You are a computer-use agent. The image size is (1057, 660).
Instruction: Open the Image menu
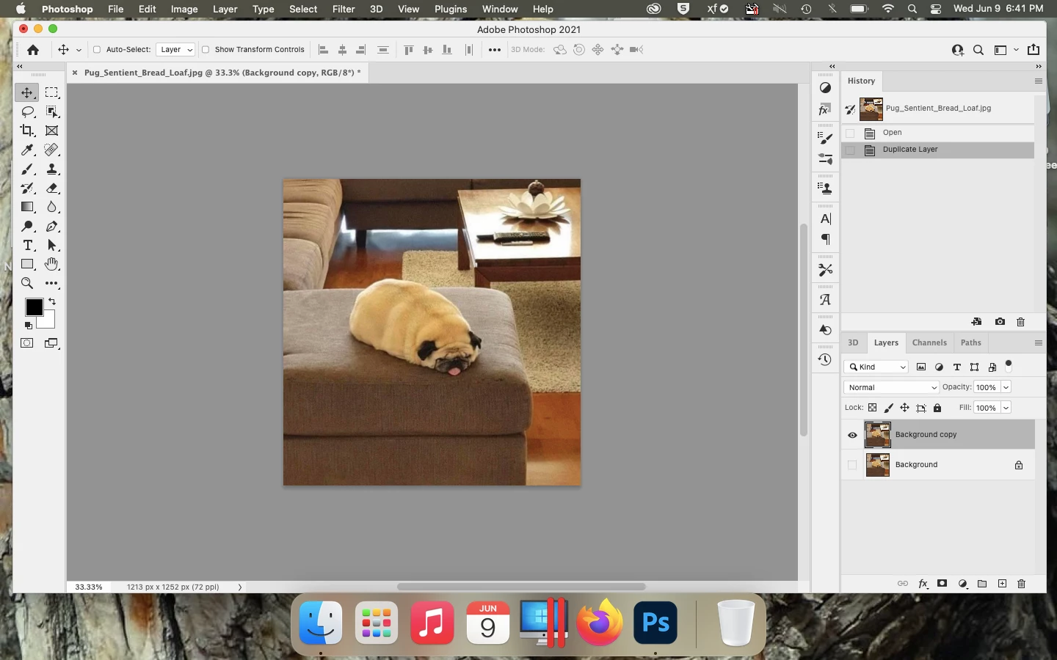[x=184, y=9]
